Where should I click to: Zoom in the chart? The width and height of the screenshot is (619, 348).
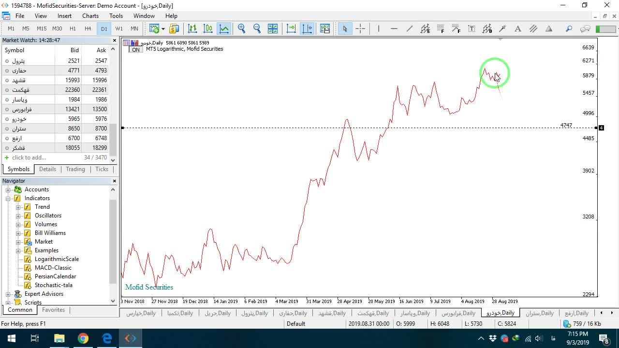coord(242,29)
